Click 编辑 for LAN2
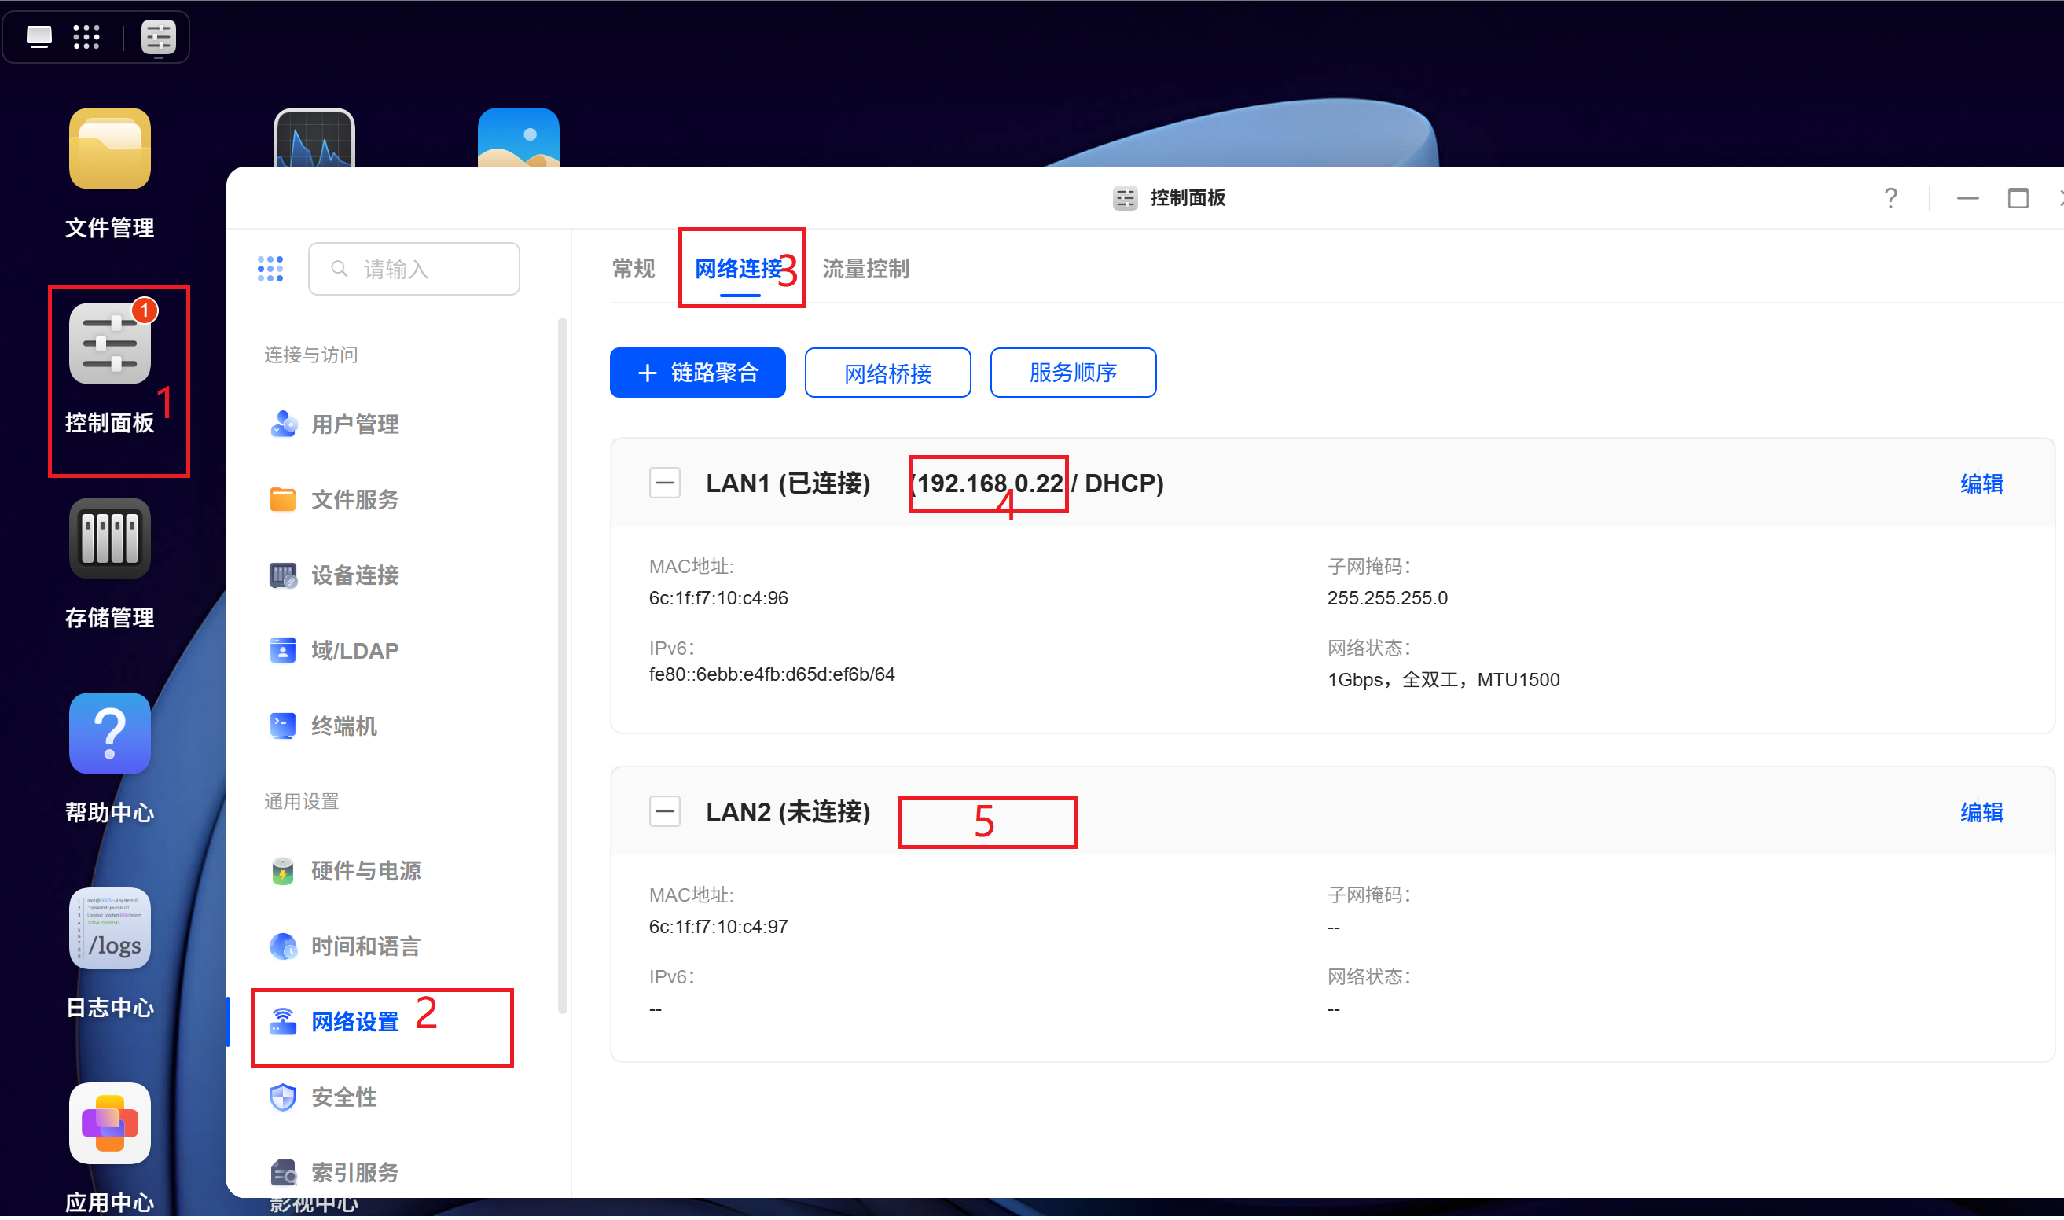 click(1981, 813)
